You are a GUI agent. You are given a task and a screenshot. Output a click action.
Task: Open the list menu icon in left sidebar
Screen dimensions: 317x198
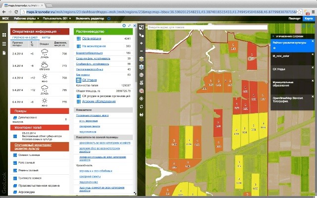4,44
